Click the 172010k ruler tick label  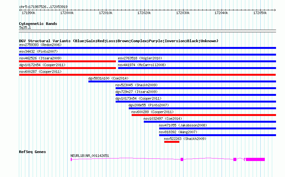106,13
